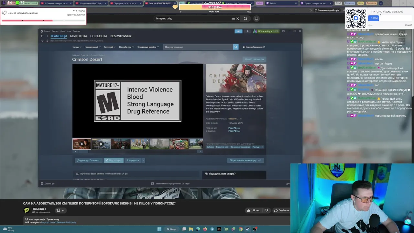This screenshot has width=414, height=233.
Task: Toggle the Відстежую follow checkbox button
Action: (x=114, y=160)
